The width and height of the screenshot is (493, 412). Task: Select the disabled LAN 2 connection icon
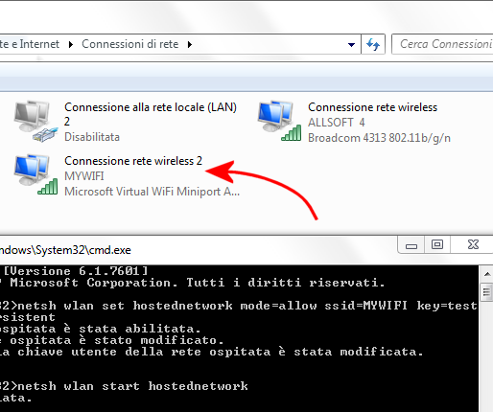[35, 121]
